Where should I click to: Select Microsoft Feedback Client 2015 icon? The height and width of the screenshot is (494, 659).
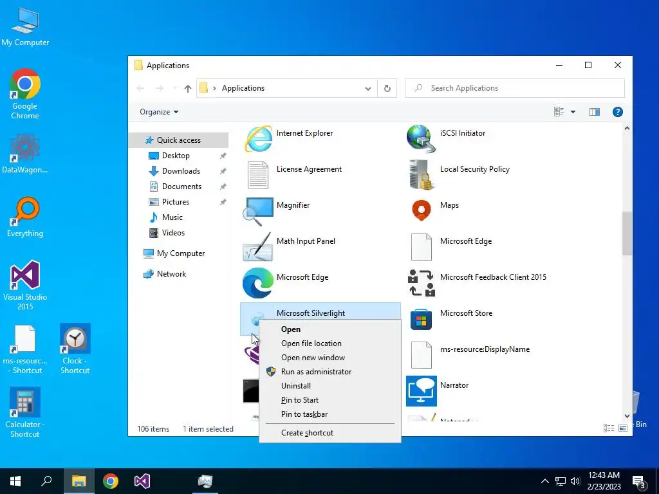pos(421,283)
